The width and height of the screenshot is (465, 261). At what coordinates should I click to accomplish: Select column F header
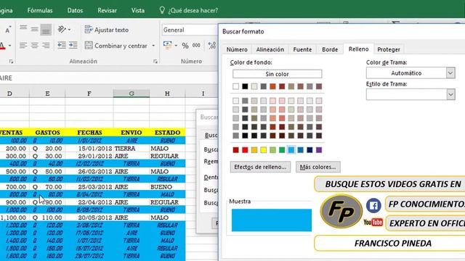[x=89, y=94]
